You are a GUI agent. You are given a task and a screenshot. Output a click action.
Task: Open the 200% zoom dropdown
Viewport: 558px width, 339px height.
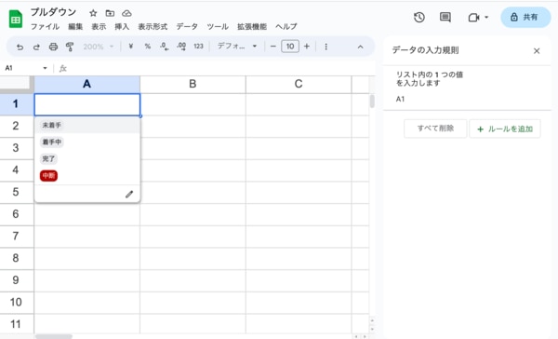(99, 47)
